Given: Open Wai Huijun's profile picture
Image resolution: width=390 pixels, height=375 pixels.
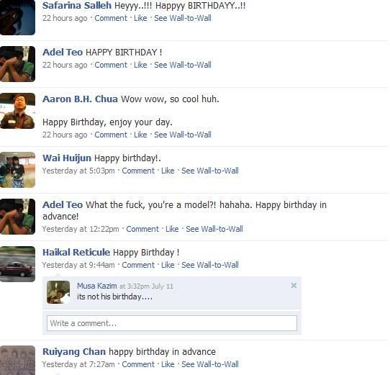Looking at the screenshot, I should click(x=17, y=170).
